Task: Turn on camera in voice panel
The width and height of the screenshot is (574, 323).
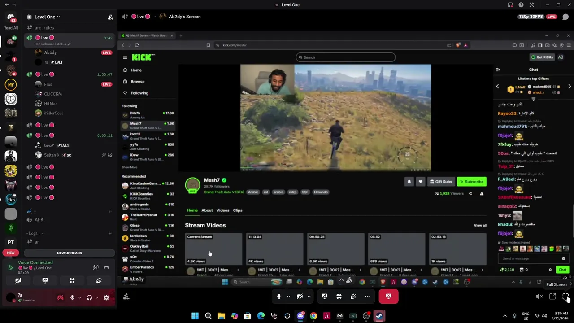Action: 18,280
